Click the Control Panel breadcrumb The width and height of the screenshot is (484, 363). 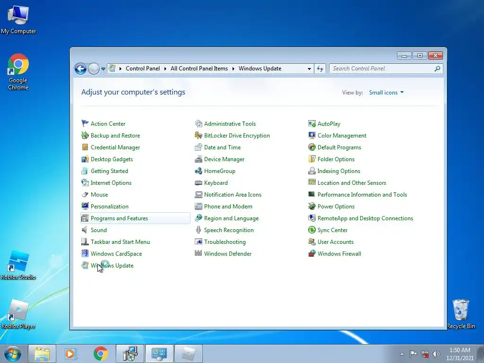click(x=143, y=69)
